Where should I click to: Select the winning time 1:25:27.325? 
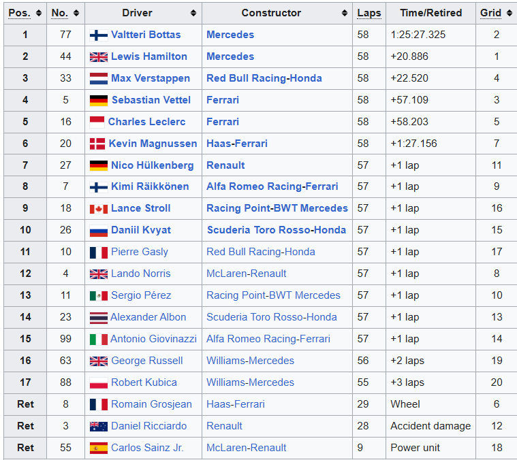click(x=418, y=35)
